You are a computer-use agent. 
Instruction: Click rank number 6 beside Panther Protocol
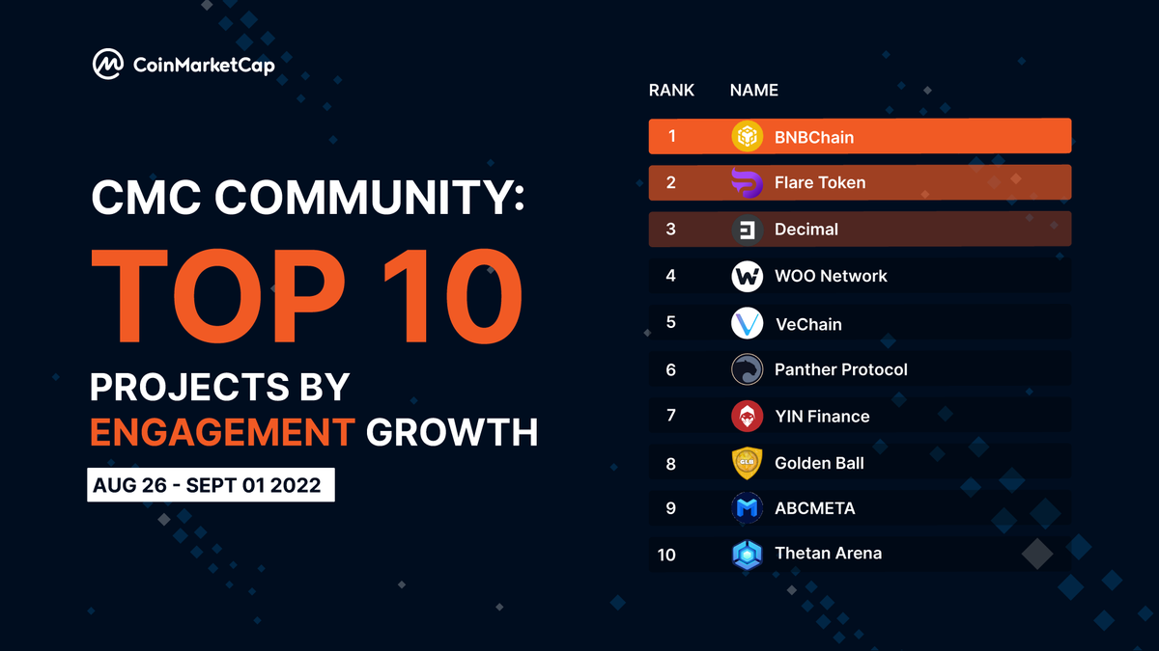tap(671, 369)
